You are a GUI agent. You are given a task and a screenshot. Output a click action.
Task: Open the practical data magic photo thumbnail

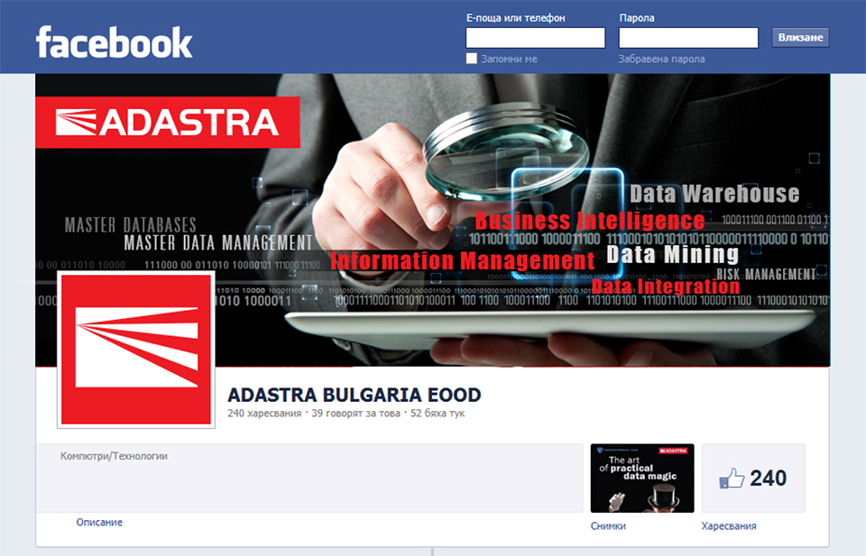(x=642, y=479)
